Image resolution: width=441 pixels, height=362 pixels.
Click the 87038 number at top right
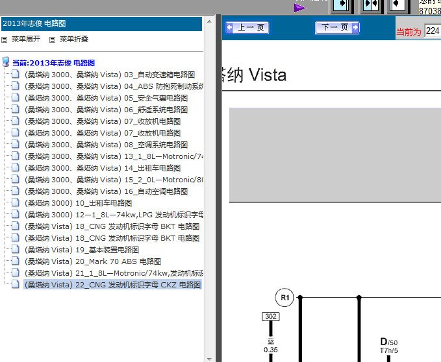tap(430, 11)
